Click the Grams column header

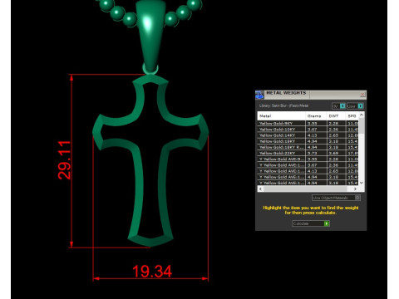point(316,116)
